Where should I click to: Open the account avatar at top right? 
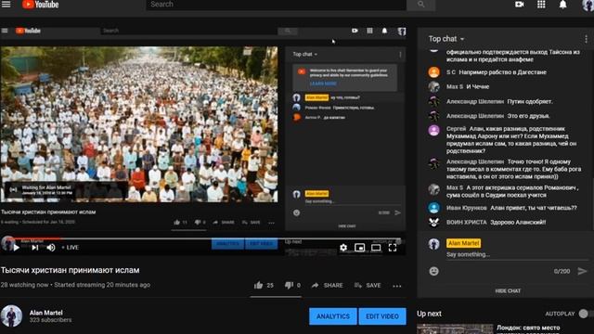[x=588, y=5]
